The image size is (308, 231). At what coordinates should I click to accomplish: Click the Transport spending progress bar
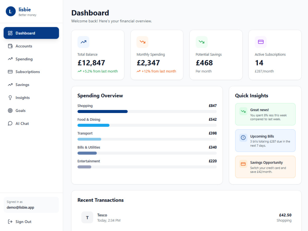[x=147, y=139]
